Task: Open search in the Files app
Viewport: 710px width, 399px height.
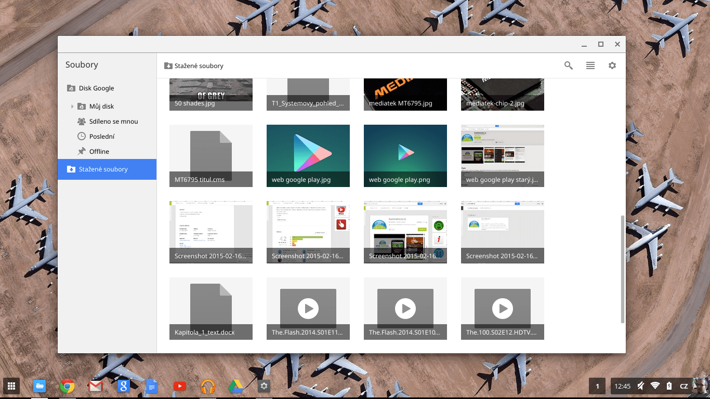Action: 569,65
